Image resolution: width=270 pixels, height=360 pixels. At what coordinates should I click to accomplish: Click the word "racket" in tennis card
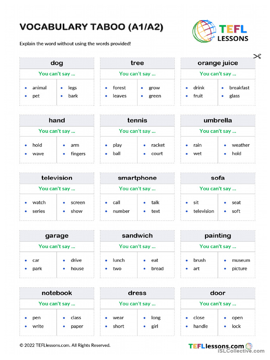pos(158,145)
